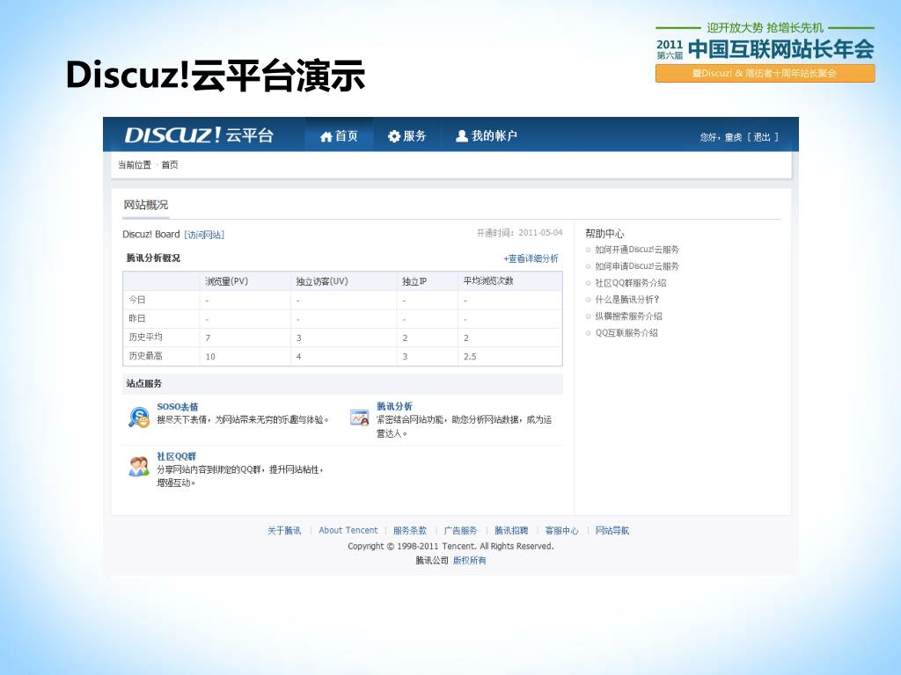Click the 广告服务 footer link
Viewport: 901px width, 675px height.
pos(460,530)
